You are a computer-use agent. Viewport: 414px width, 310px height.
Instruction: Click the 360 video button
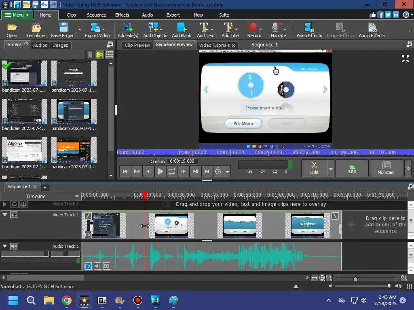click(352, 168)
